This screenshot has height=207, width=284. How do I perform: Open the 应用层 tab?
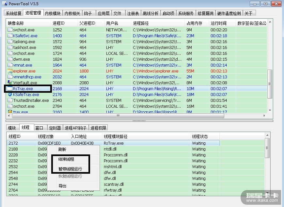coord(103,13)
